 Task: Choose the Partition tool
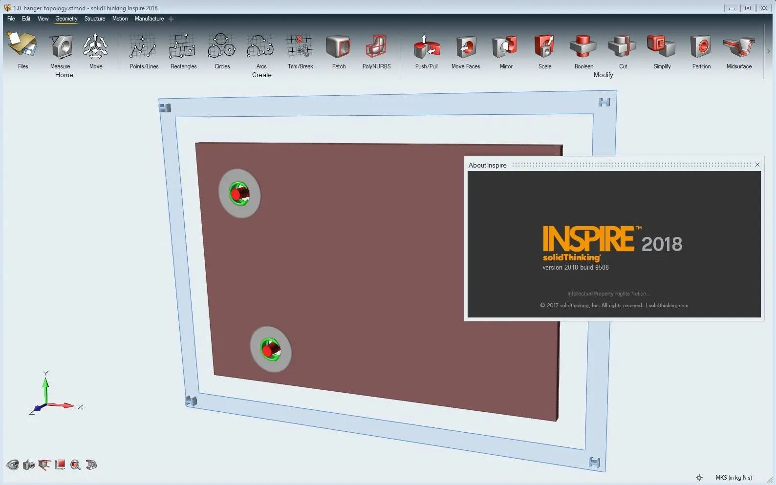point(701,47)
